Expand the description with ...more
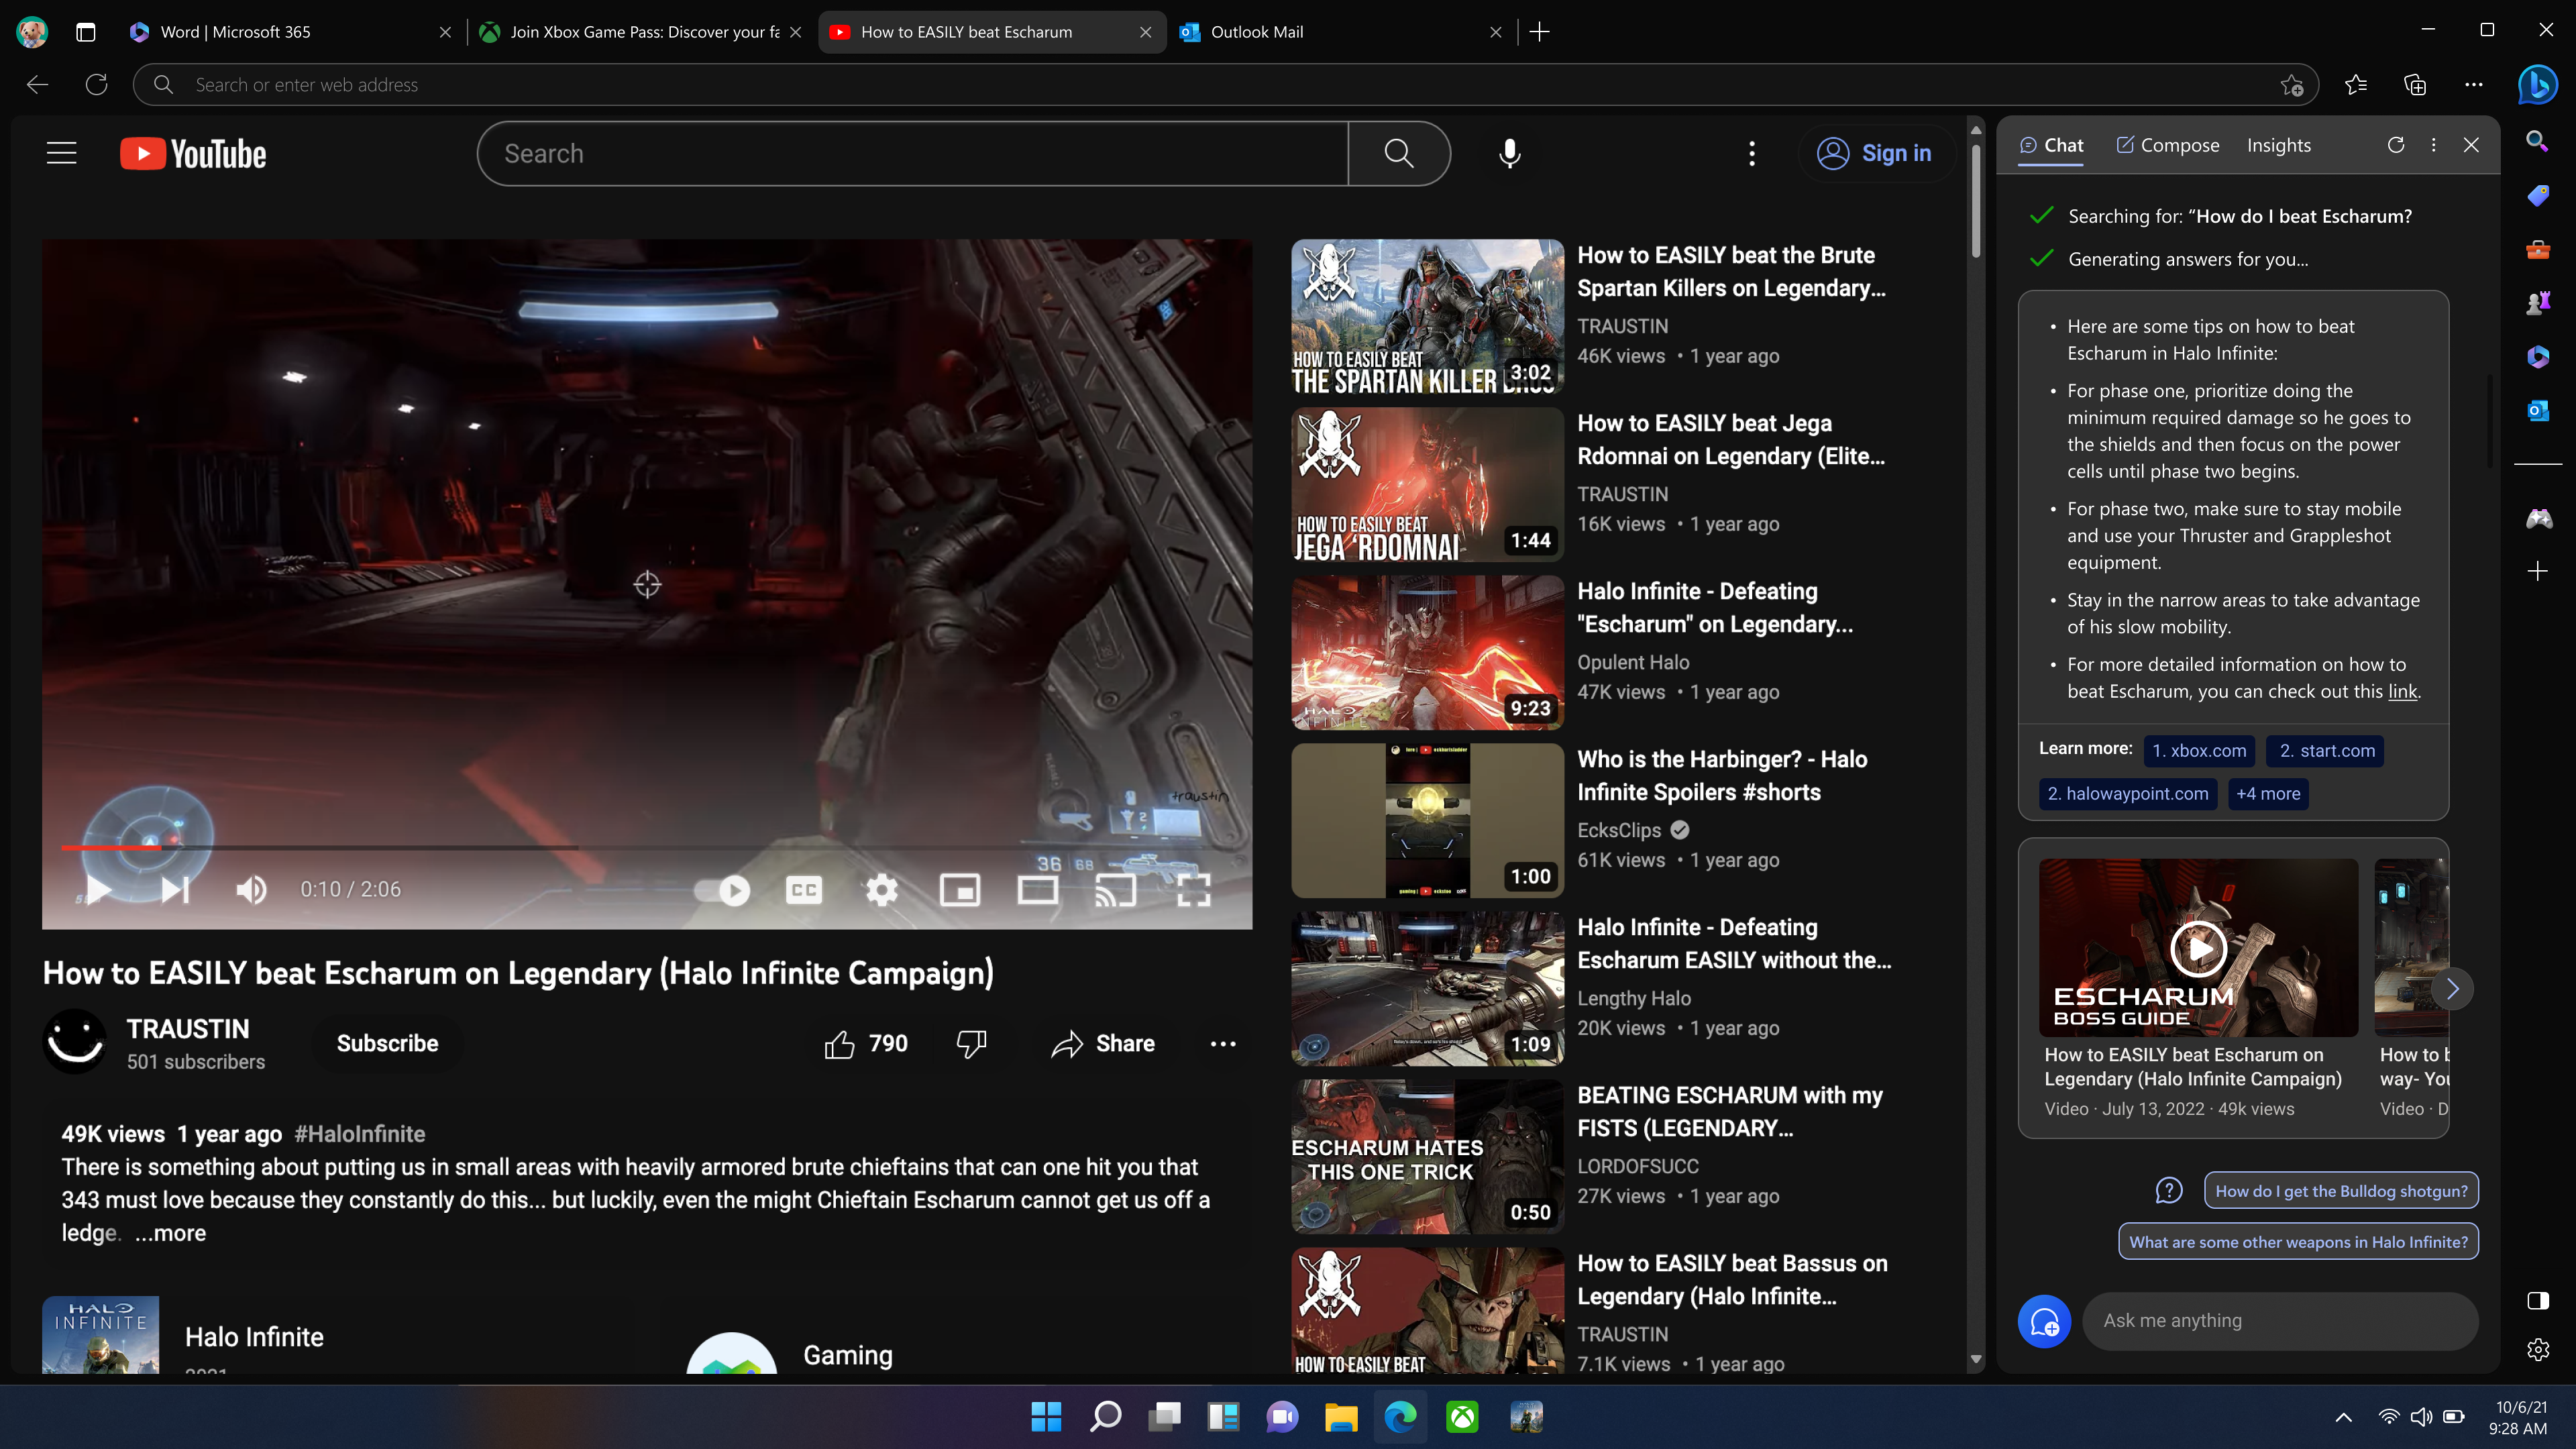This screenshot has width=2576, height=1449. pos(171,1232)
